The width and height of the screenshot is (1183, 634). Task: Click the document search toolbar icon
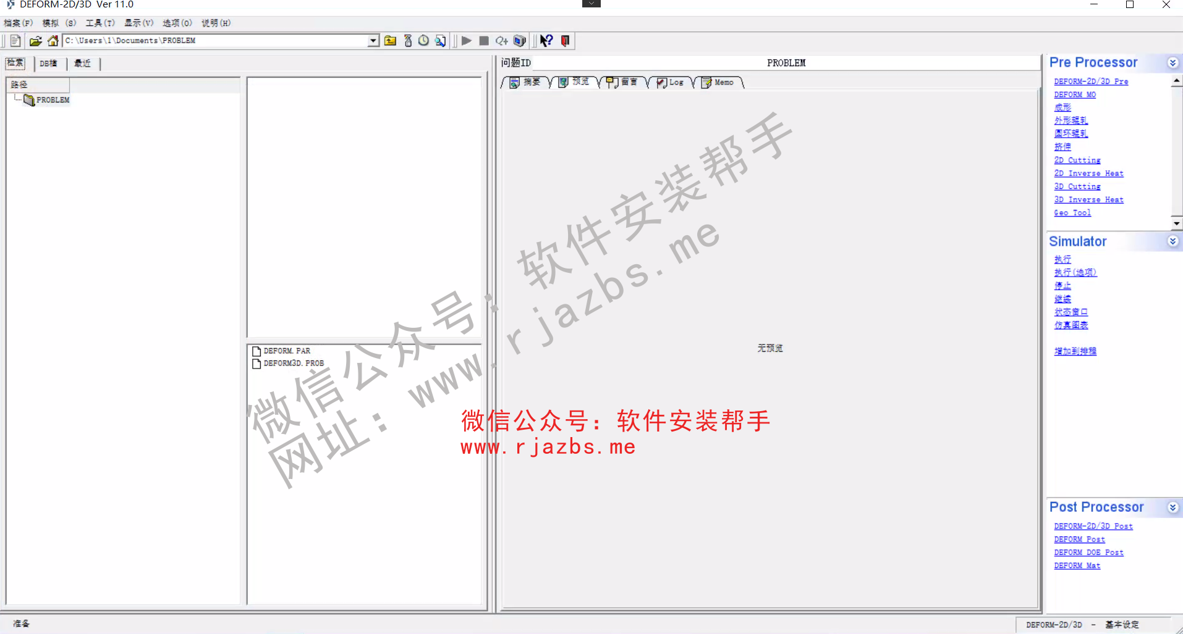440,41
